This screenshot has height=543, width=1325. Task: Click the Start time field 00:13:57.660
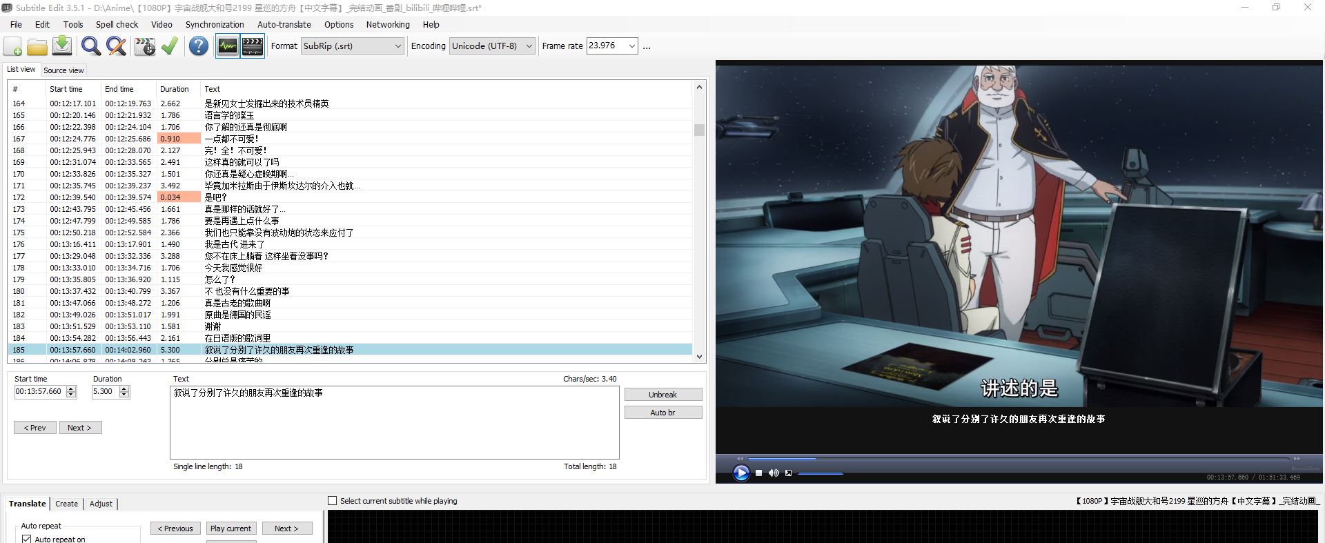pos(40,391)
